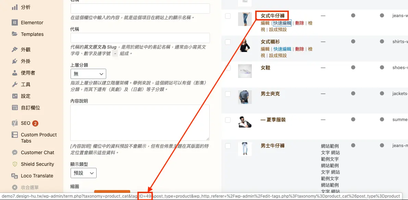Click the 工具 wrench icon
Viewport: 408px width, 200px height.
[15, 84]
